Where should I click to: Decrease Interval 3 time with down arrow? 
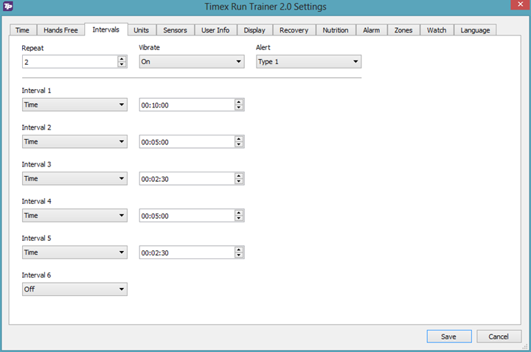(239, 181)
